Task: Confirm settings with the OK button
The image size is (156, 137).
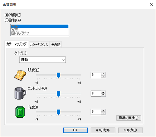Action: click(x=76, y=130)
